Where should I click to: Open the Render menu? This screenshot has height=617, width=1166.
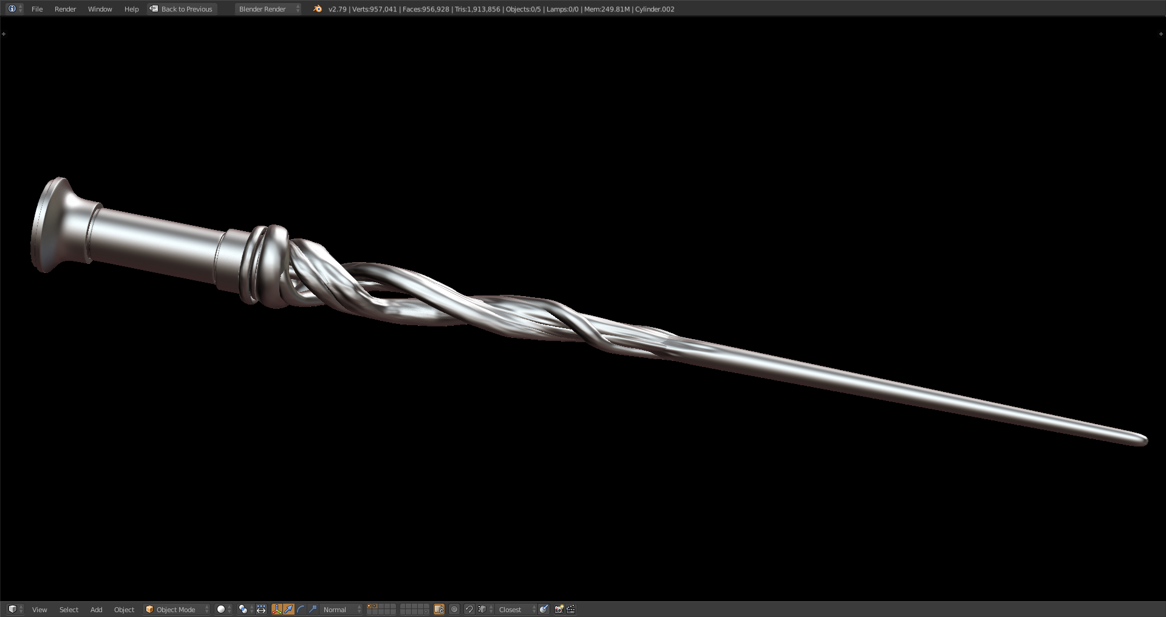[65, 9]
